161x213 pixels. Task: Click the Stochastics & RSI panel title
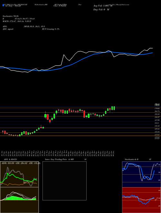pyautogui.click(x=138, y=159)
